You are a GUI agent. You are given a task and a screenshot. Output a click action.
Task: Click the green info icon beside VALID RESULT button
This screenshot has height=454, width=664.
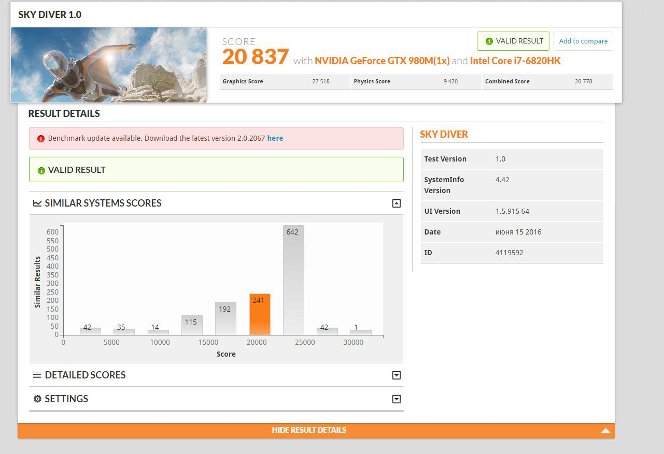[489, 41]
